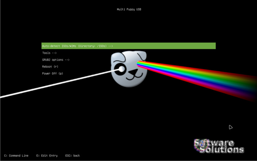Screen dimensions: 257x161
Task: Choose the Power Off (p) entry
Action: pyautogui.click(x=52, y=73)
